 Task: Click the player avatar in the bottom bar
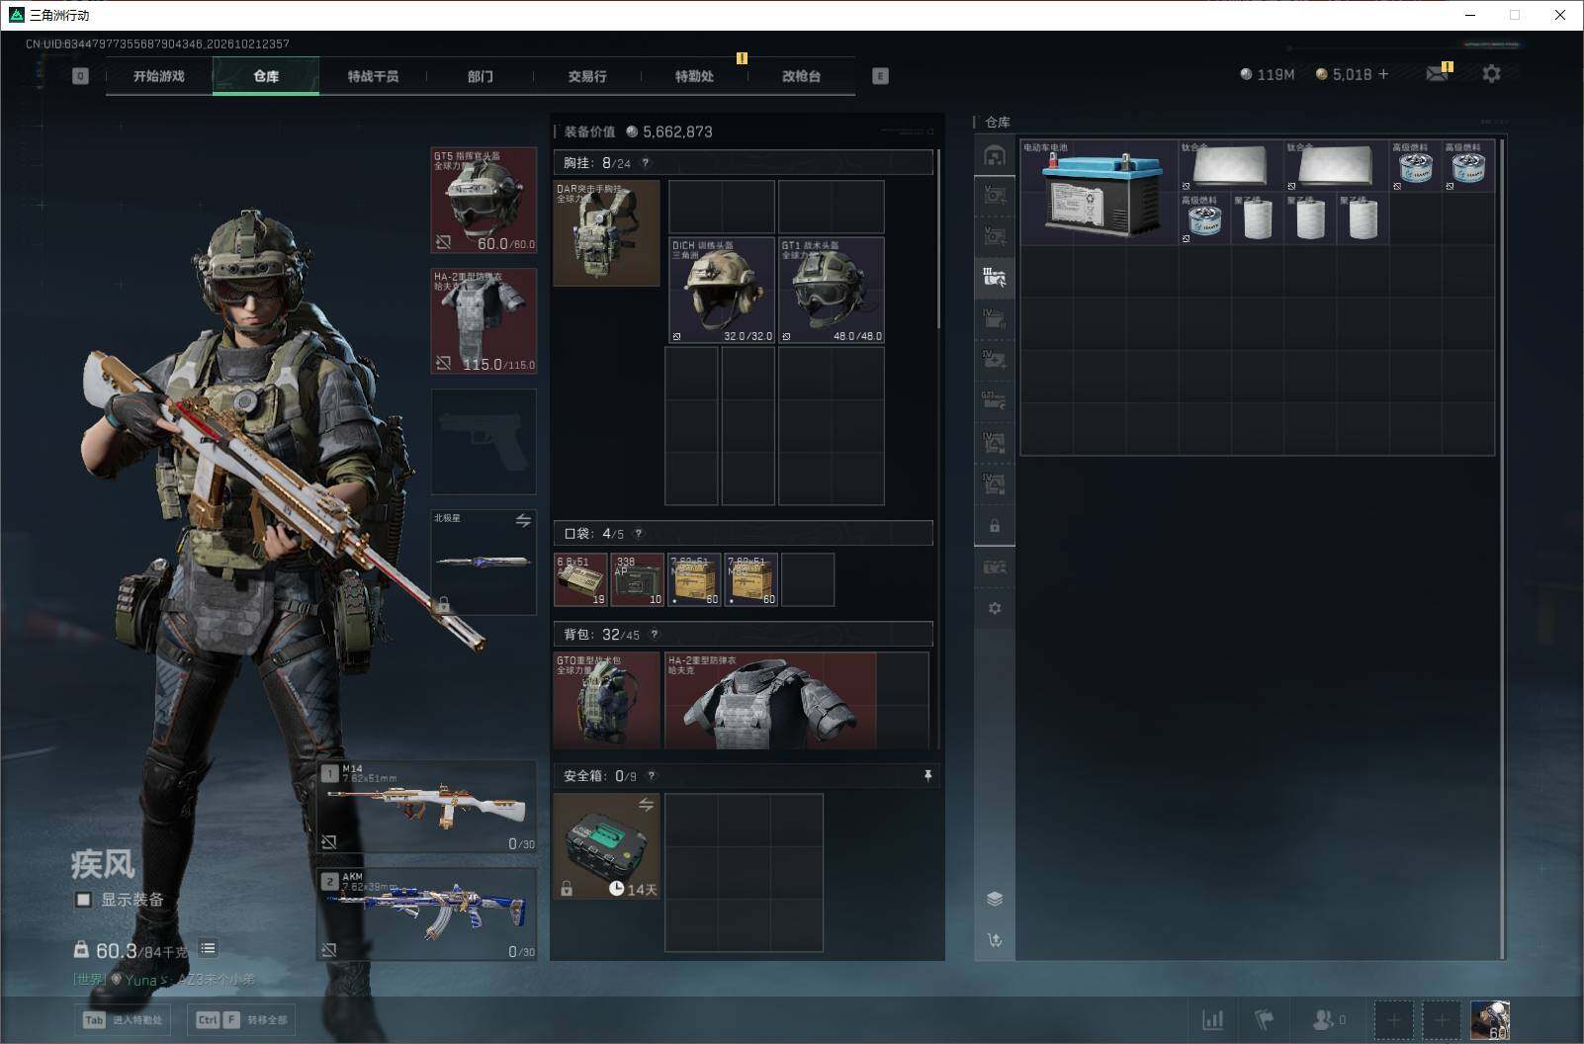pyautogui.click(x=1490, y=1019)
